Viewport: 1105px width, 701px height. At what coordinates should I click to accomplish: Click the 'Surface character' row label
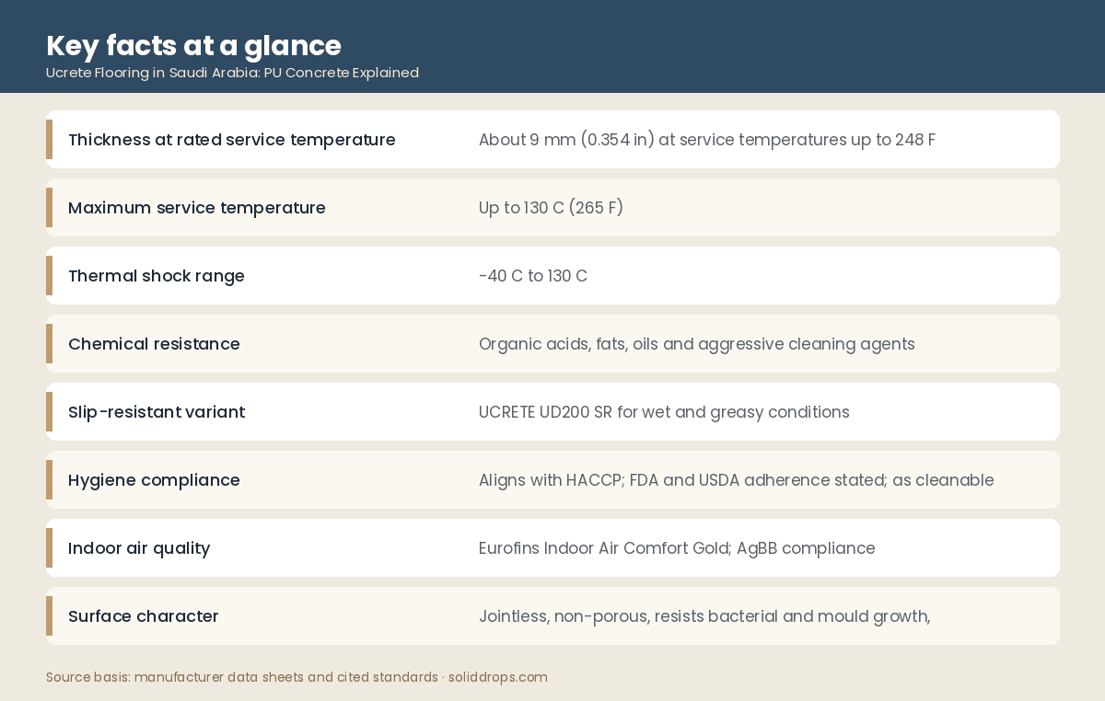coord(144,616)
